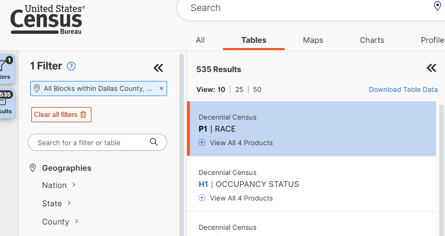Open the Results sidebar button showing 535
This screenshot has height=236, width=445.
(x=7, y=103)
